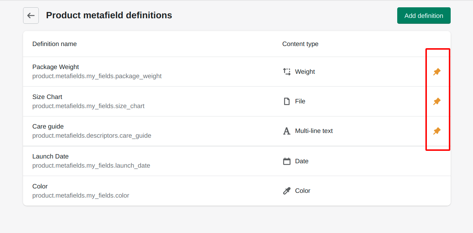Open the Color definition name
Image resolution: width=473 pixels, height=233 pixels.
pyautogui.click(x=40, y=186)
